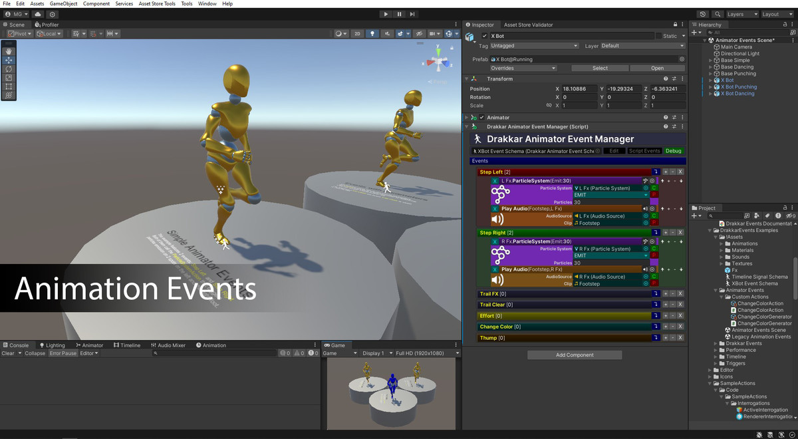Image resolution: width=798 pixels, height=439 pixels.
Task: Select the Hand tool in scene toolbar
Action: point(9,51)
